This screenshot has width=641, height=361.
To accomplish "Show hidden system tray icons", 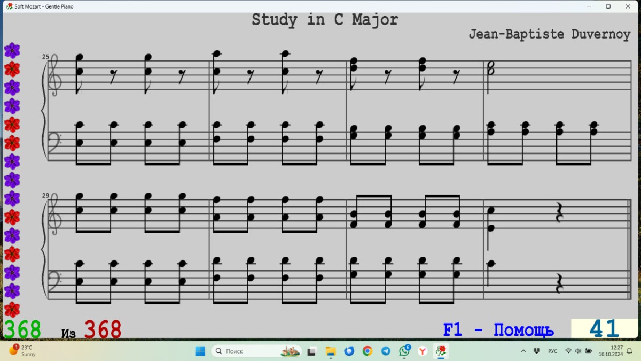I will point(523,351).
